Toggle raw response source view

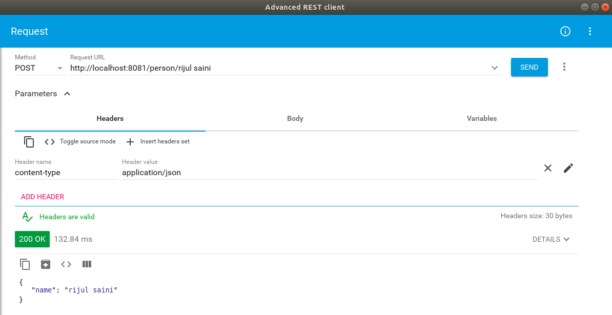click(66, 264)
